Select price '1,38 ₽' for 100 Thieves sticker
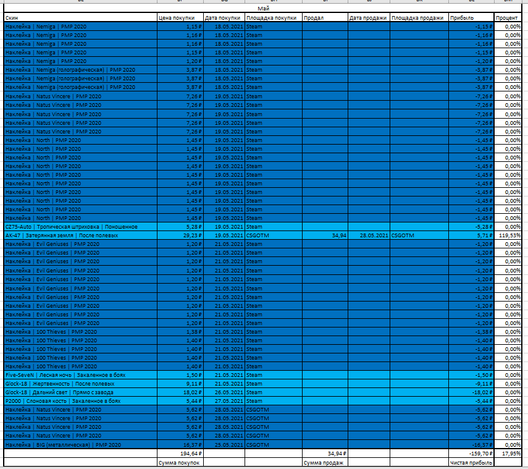Screen dimensions: 528x469 click(180, 332)
